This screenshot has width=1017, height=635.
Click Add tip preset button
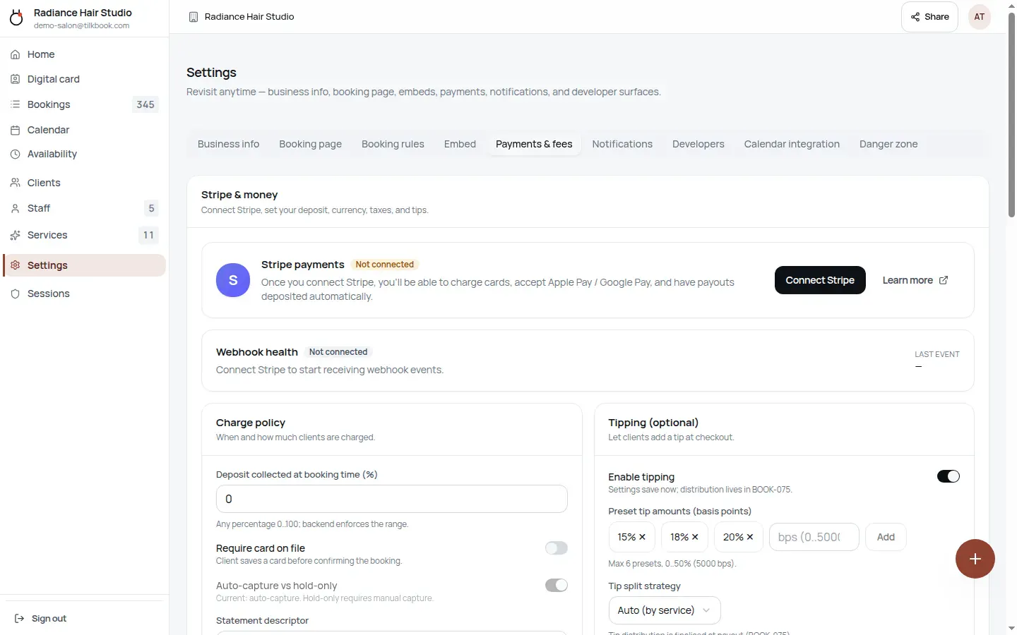tap(886, 537)
